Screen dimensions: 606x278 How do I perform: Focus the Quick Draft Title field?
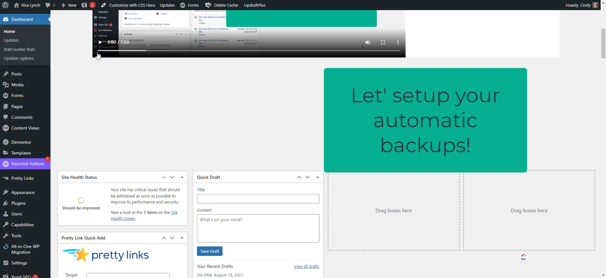[x=258, y=199]
